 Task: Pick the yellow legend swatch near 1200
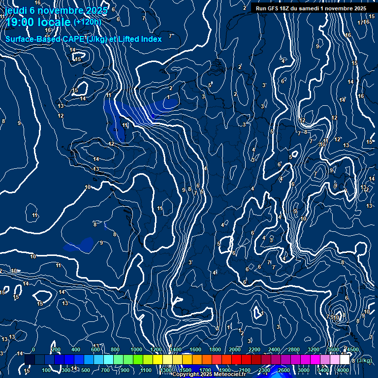point(157,360)
